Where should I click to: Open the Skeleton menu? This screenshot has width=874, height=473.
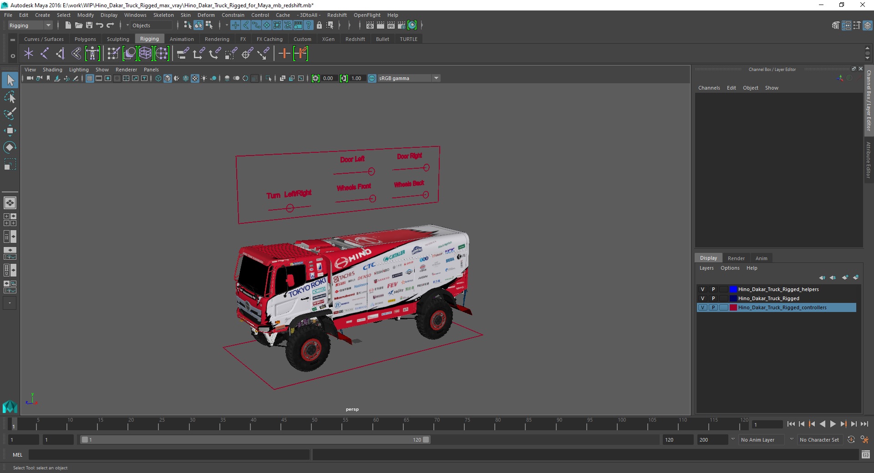pos(163,15)
